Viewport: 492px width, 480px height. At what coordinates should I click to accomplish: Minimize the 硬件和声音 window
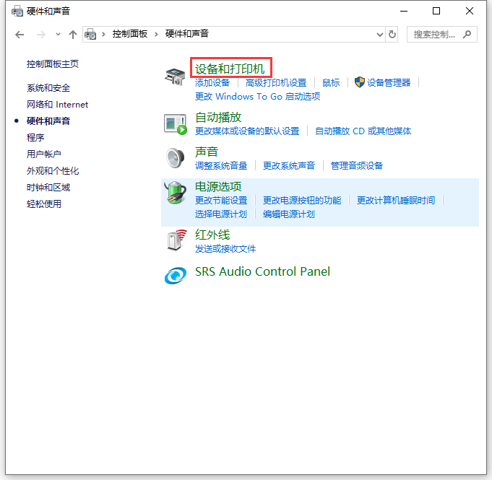404,11
